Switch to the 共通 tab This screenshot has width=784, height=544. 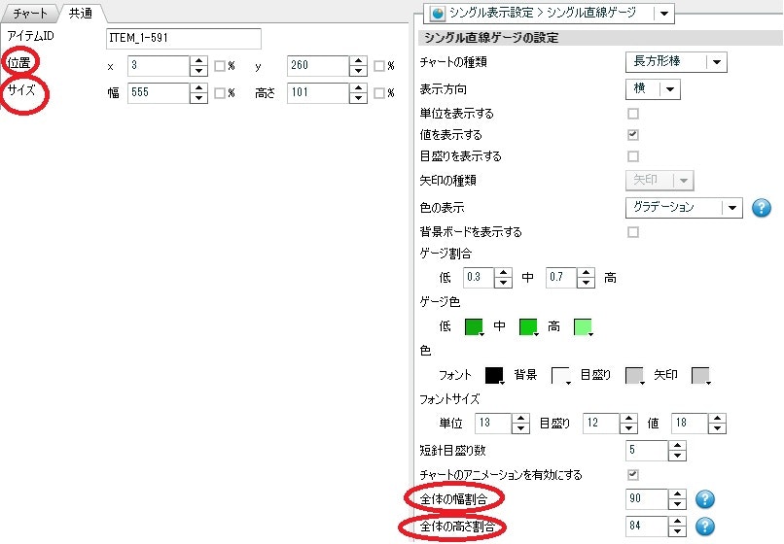[81, 13]
